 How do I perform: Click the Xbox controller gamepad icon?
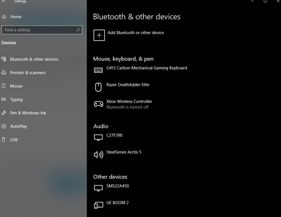[x=99, y=104]
